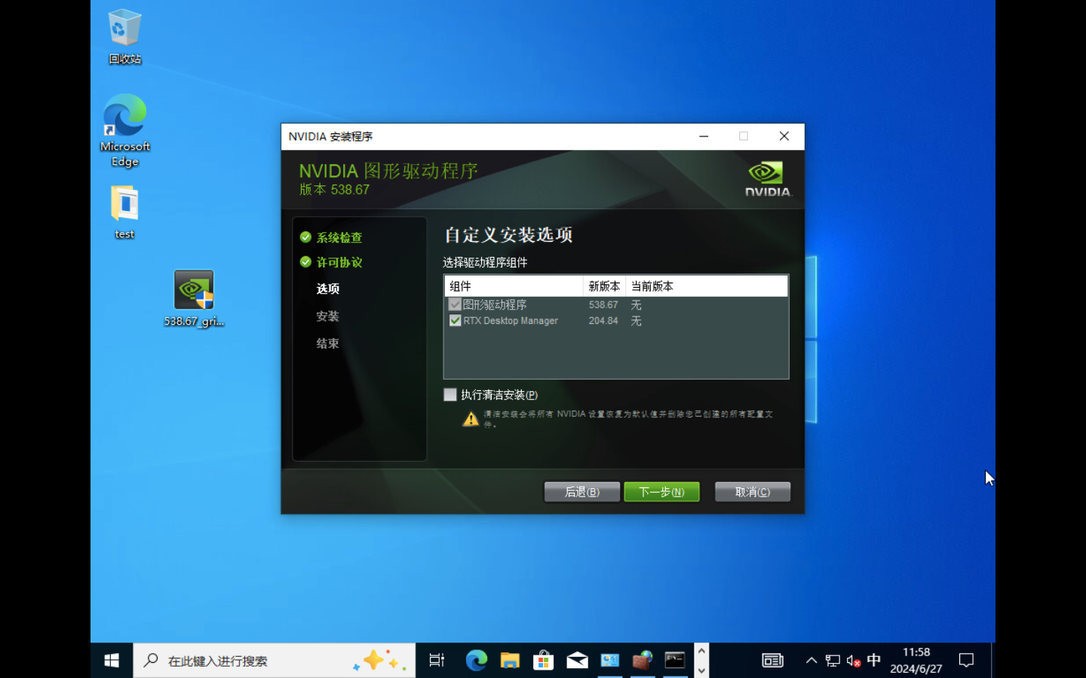This screenshot has height=678, width=1086.
Task: Click version value 538.67 in the component list
Action: pyautogui.click(x=603, y=305)
